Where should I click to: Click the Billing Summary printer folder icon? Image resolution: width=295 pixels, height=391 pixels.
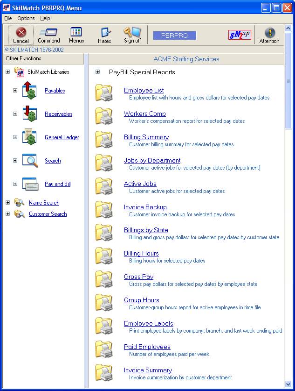tap(104, 139)
